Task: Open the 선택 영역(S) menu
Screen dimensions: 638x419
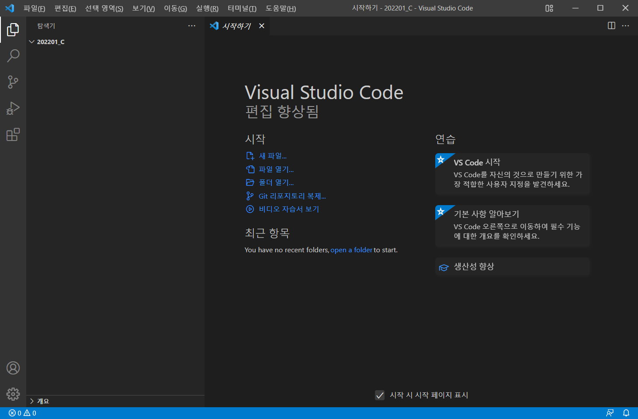Action: tap(104, 8)
